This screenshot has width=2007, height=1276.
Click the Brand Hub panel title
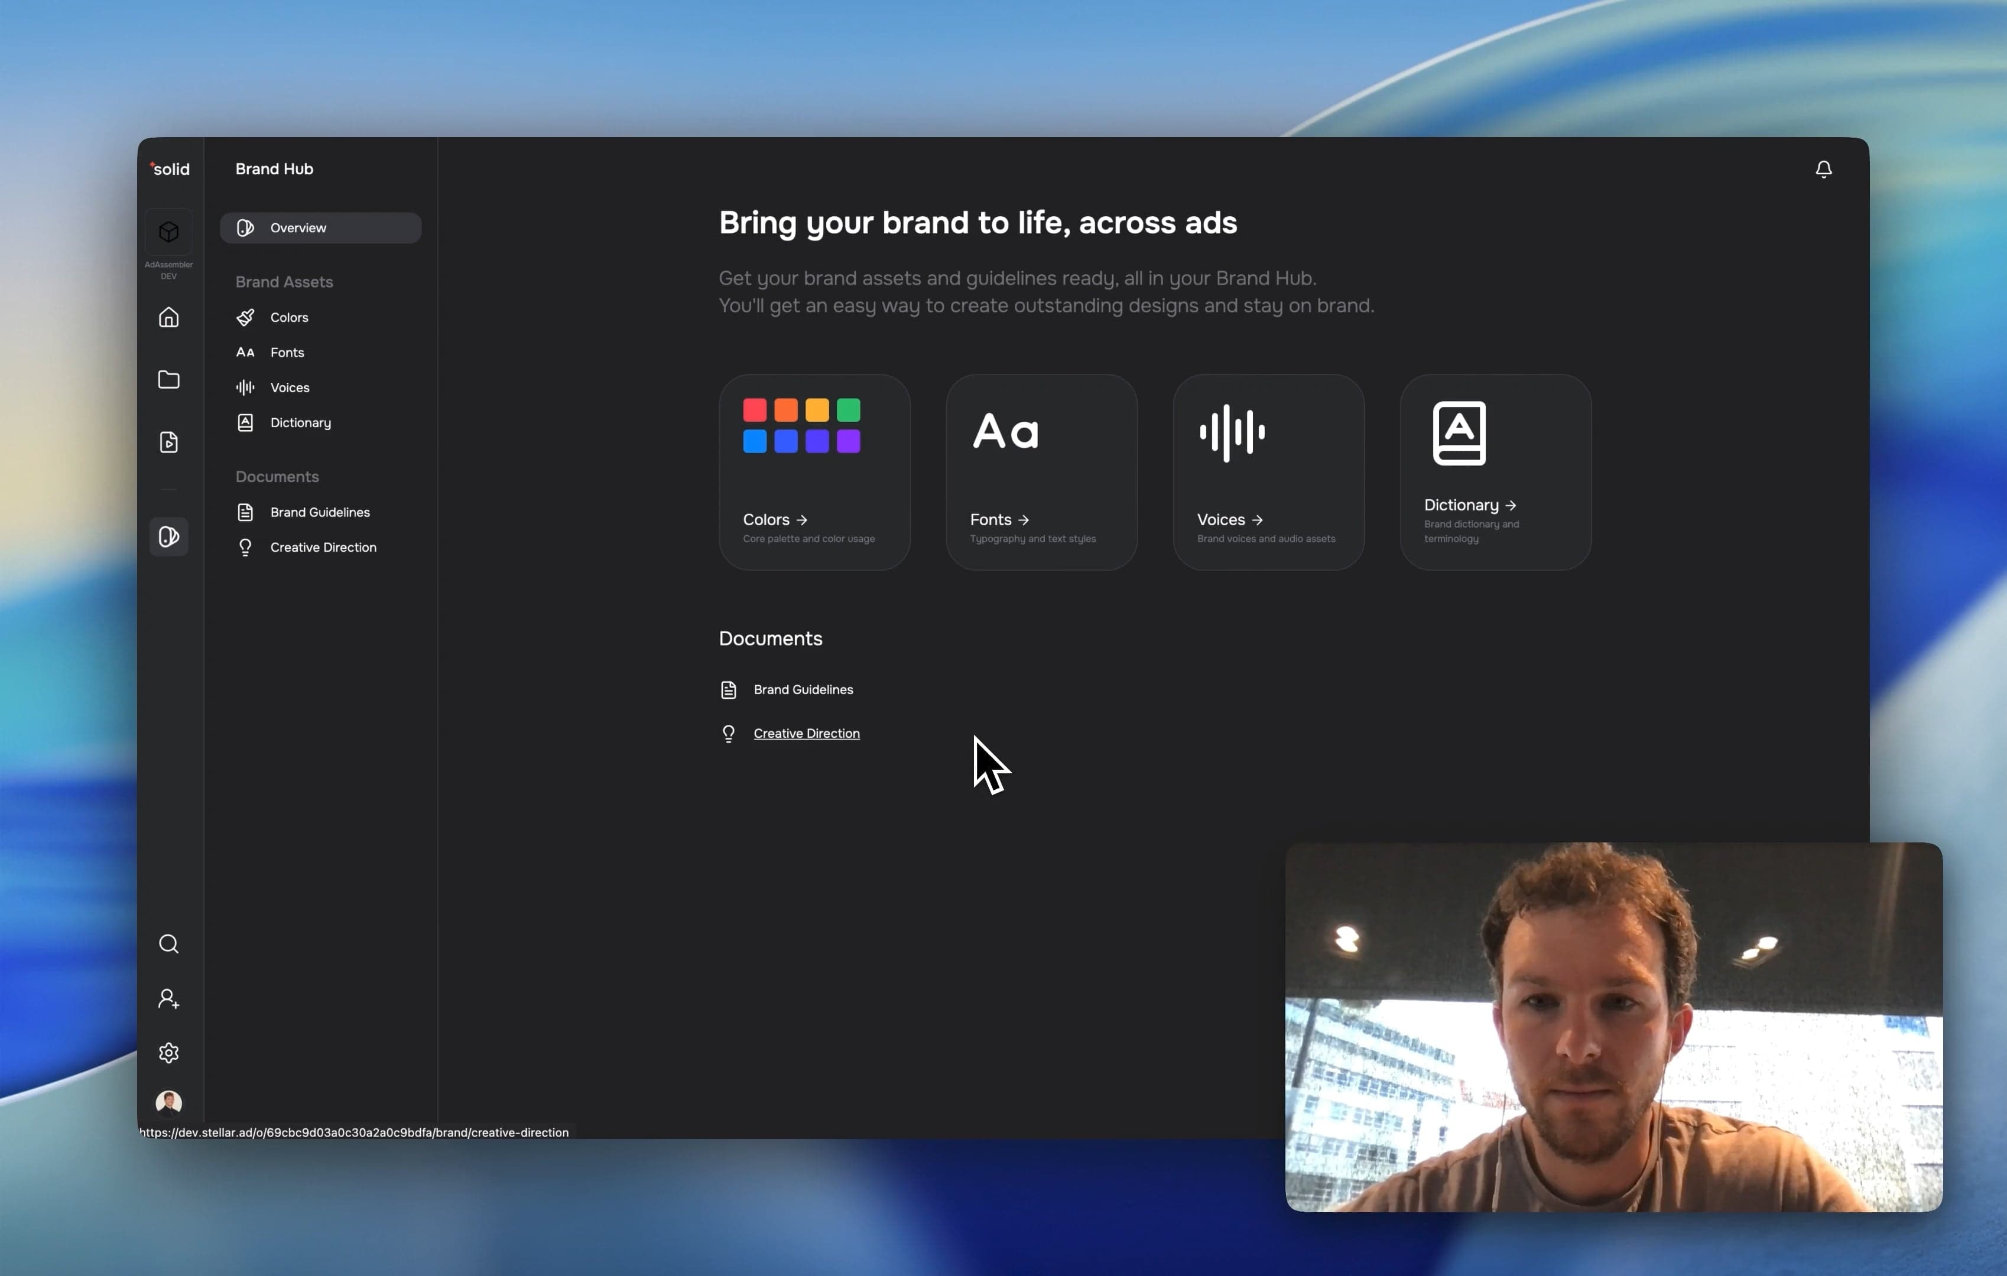point(274,169)
